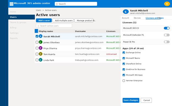Uncheck the Exchange Online app

[124, 53]
